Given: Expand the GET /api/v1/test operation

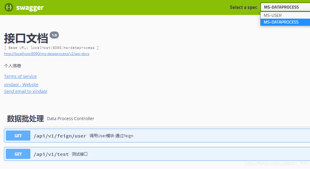Looking at the screenshot, I should [x=157, y=154].
